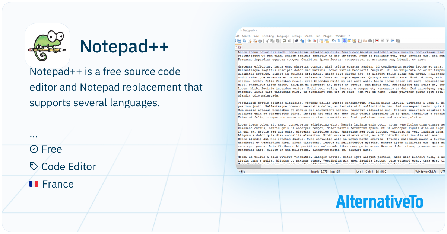This screenshot has width=447, height=234.
Task: Open the Encoding menu
Action: coord(268,36)
